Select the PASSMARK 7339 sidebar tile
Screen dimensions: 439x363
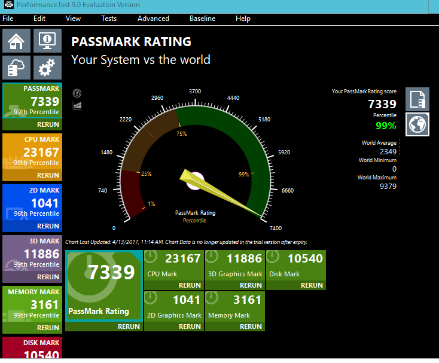click(32, 100)
